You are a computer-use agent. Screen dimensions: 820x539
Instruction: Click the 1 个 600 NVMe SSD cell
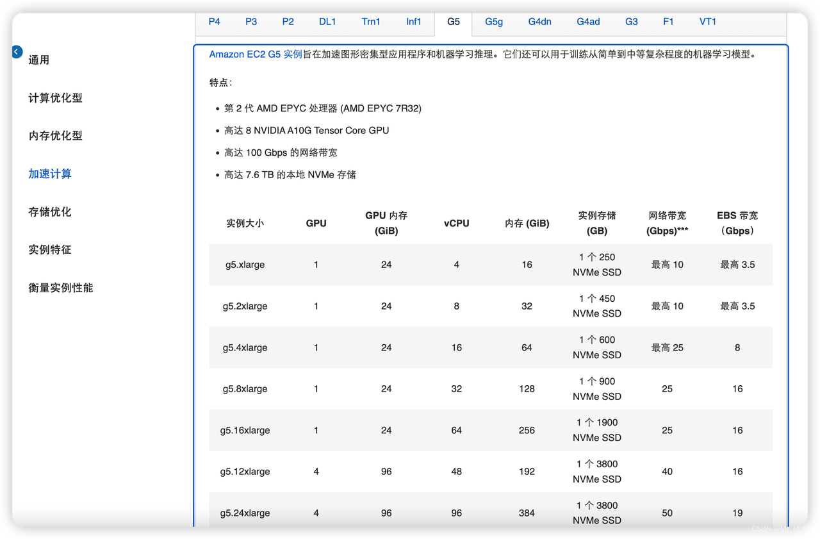pos(597,347)
